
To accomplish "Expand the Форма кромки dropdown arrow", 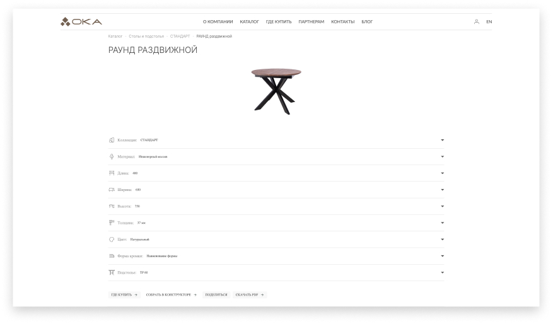I will (442, 256).
